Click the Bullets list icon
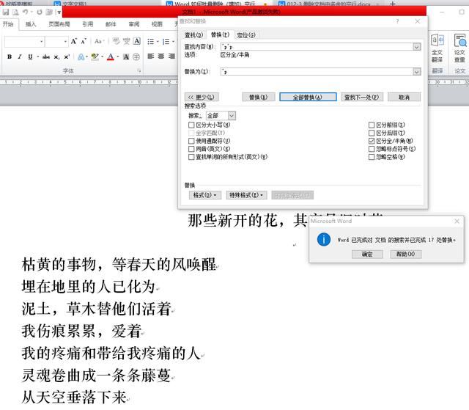469x410 pixels. [151, 41]
